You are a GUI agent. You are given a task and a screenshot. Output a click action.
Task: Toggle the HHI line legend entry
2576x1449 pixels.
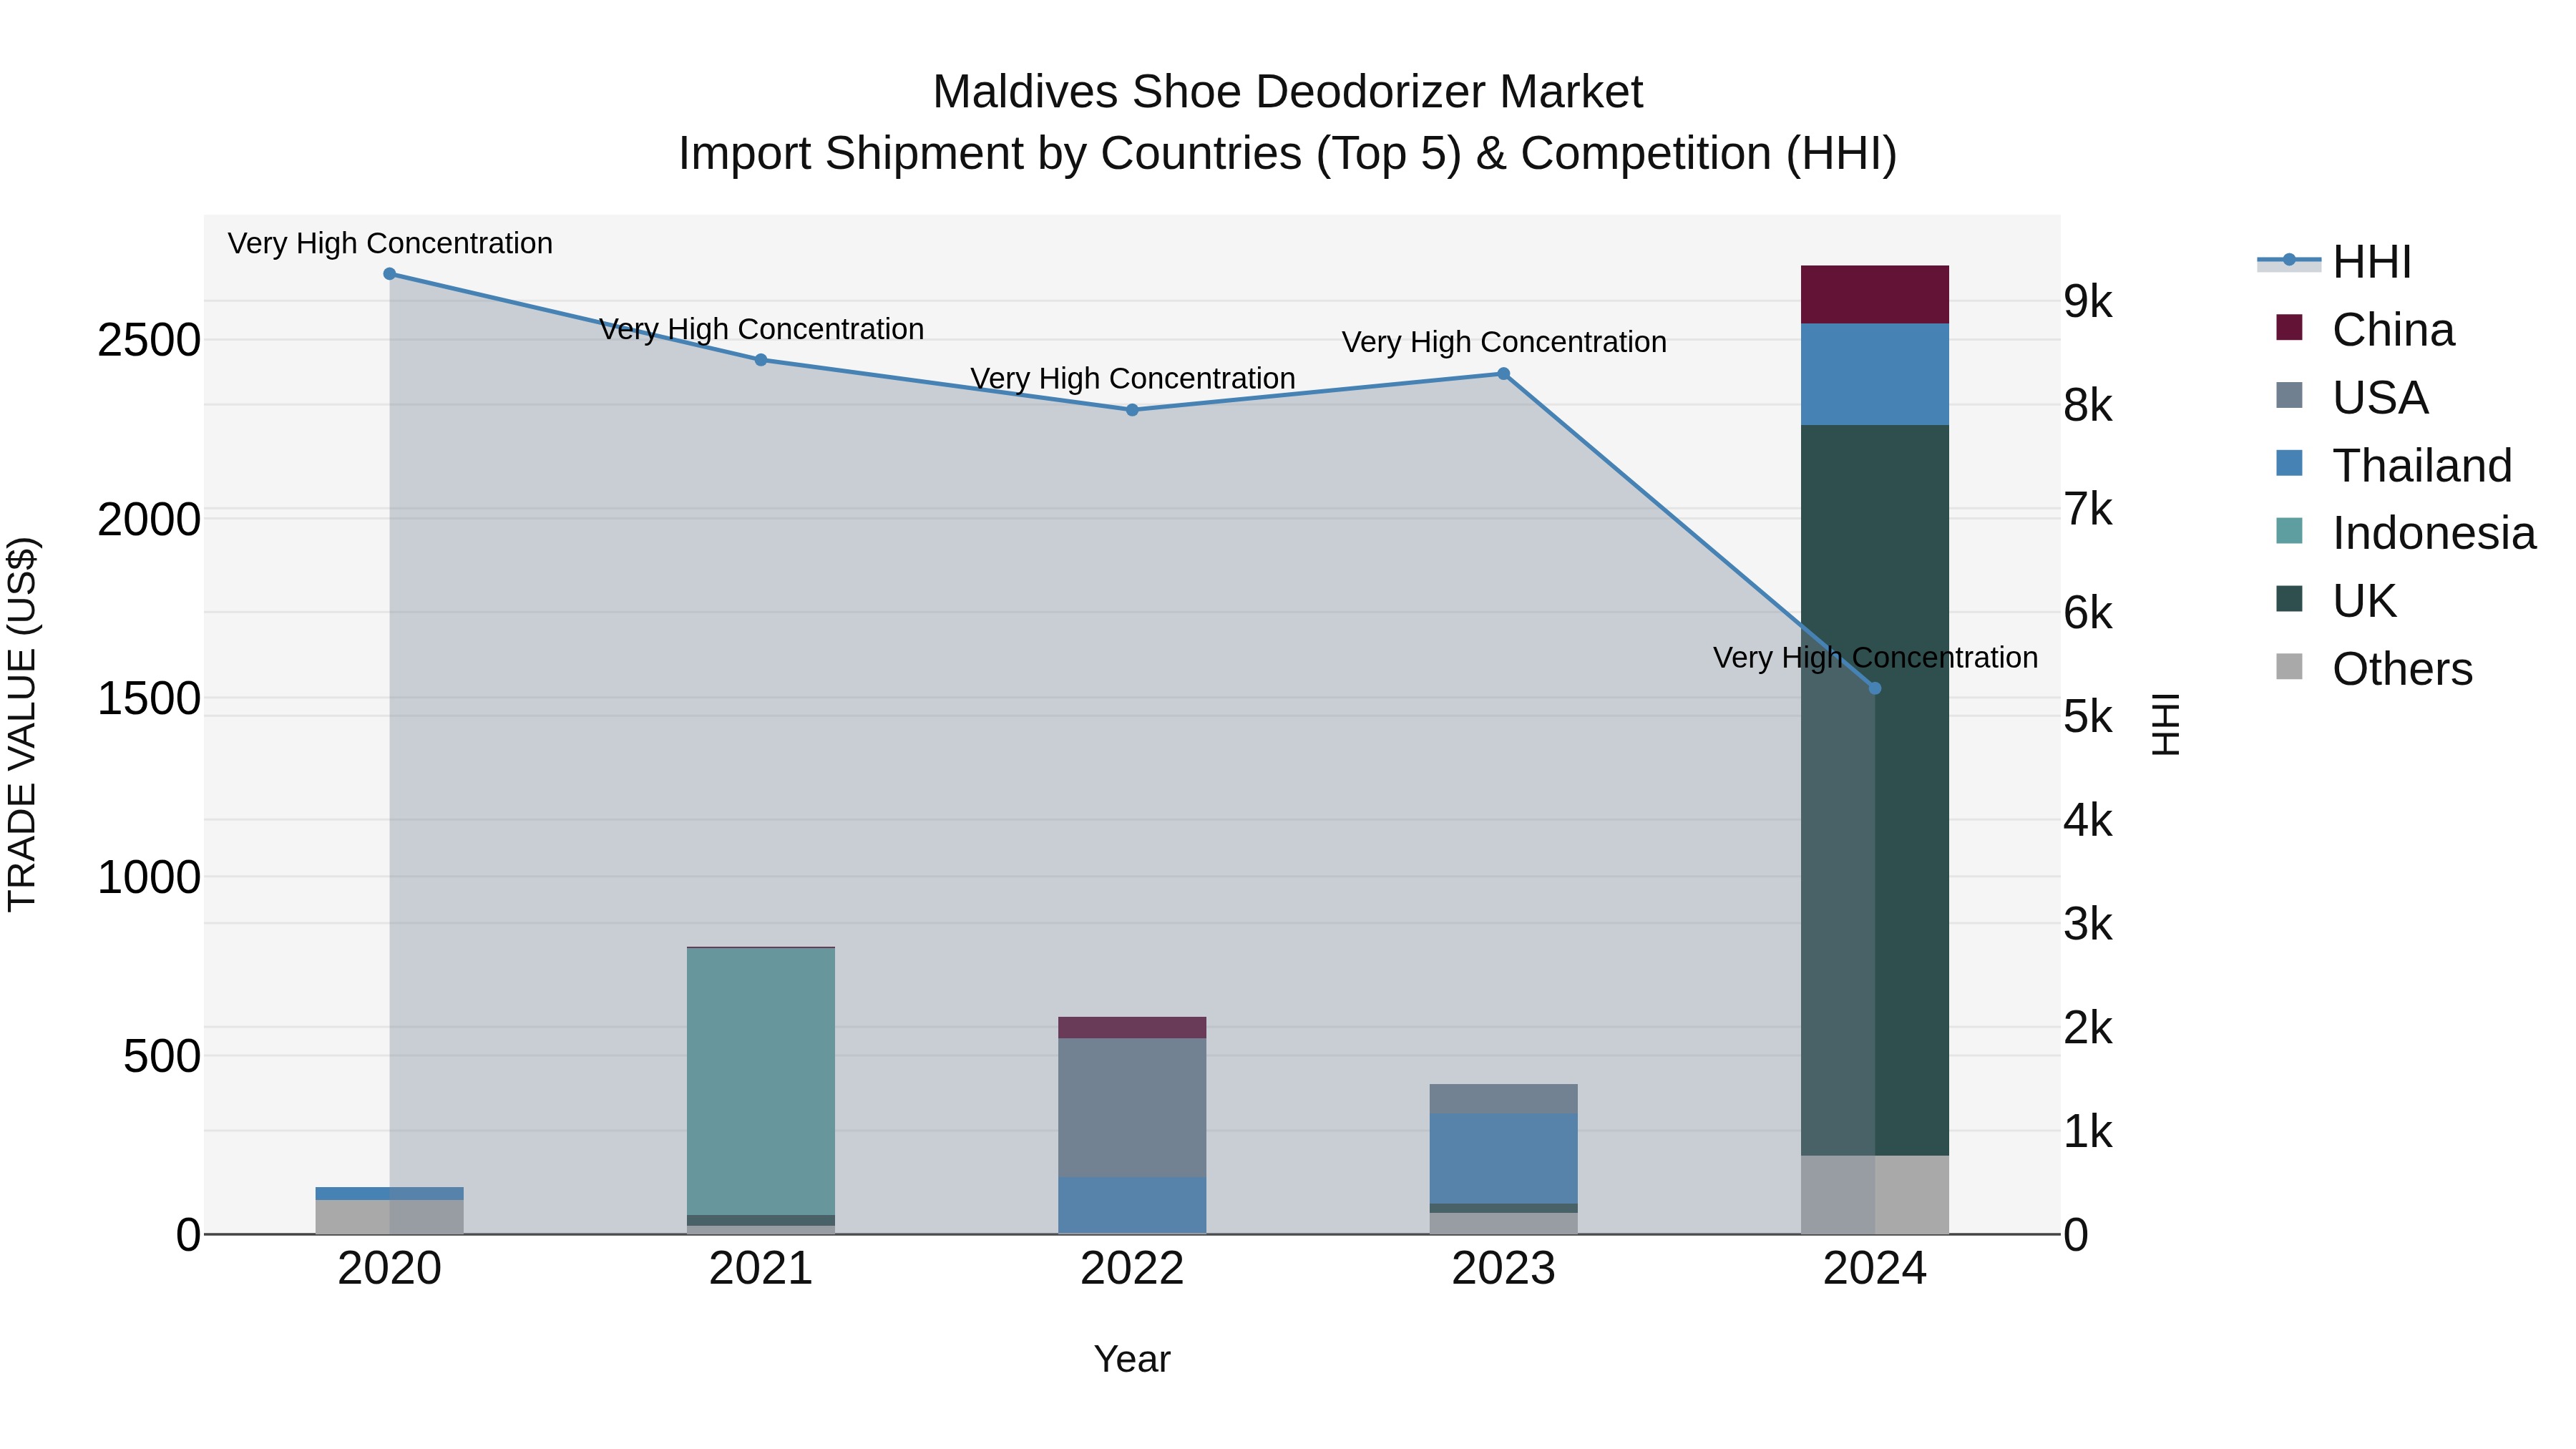tap(2334, 262)
